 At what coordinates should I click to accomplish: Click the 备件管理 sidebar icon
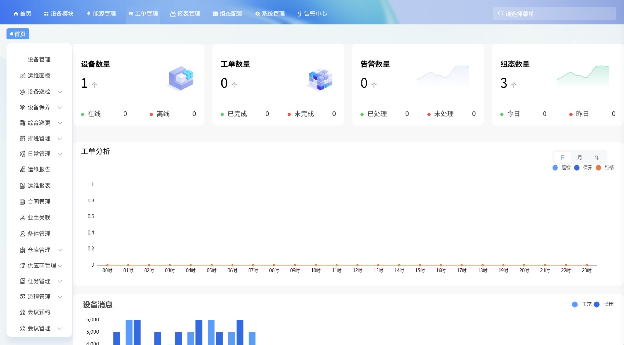point(22,234)
